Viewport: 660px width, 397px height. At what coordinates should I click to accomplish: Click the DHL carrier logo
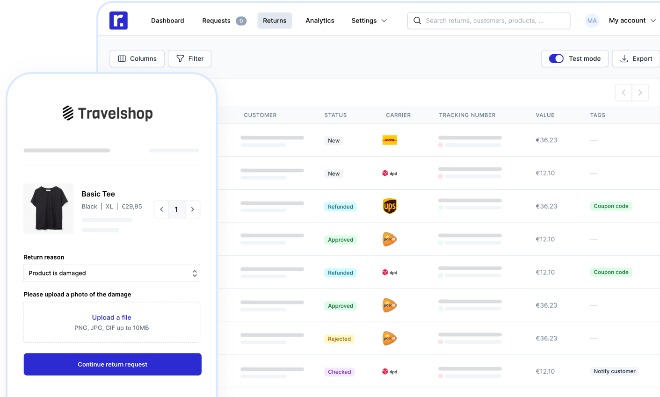[x=390, y=140]
